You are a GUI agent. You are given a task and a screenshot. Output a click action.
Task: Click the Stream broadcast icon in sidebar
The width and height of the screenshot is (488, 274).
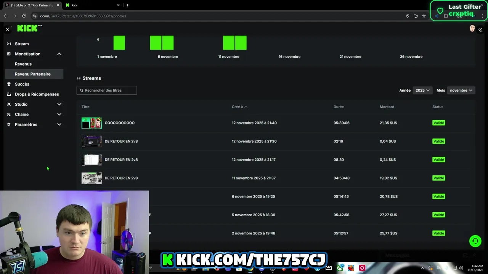[x=9, y=44]
